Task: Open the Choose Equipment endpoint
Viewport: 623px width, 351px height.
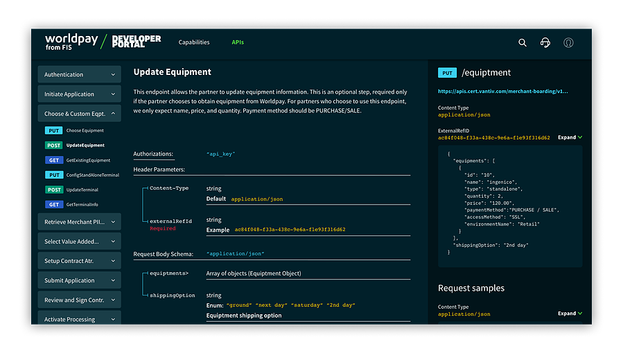Action: (x=85, y=130)
